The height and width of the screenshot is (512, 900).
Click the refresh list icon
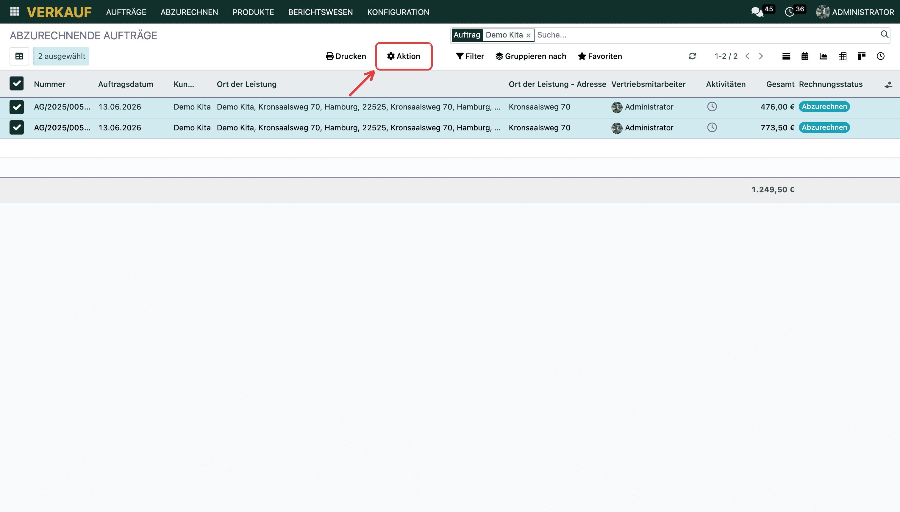click(x=692, y=56)
